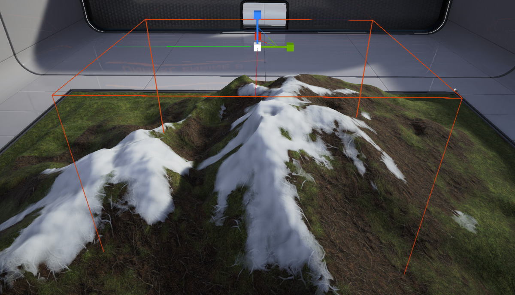515x295 pixels.
Task: Grab the blue Z-axis scale handle cube
Action: [x=257, y=15]
